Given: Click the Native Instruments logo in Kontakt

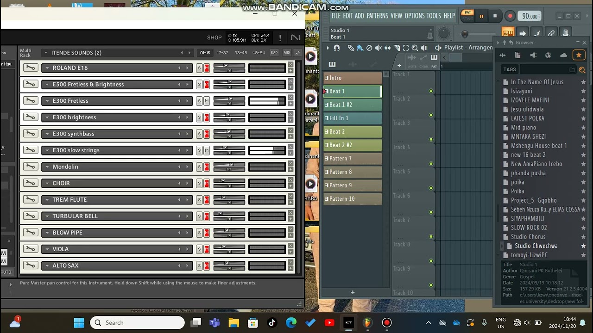Looking at the screenshot, I should click(x=295, y=37).
